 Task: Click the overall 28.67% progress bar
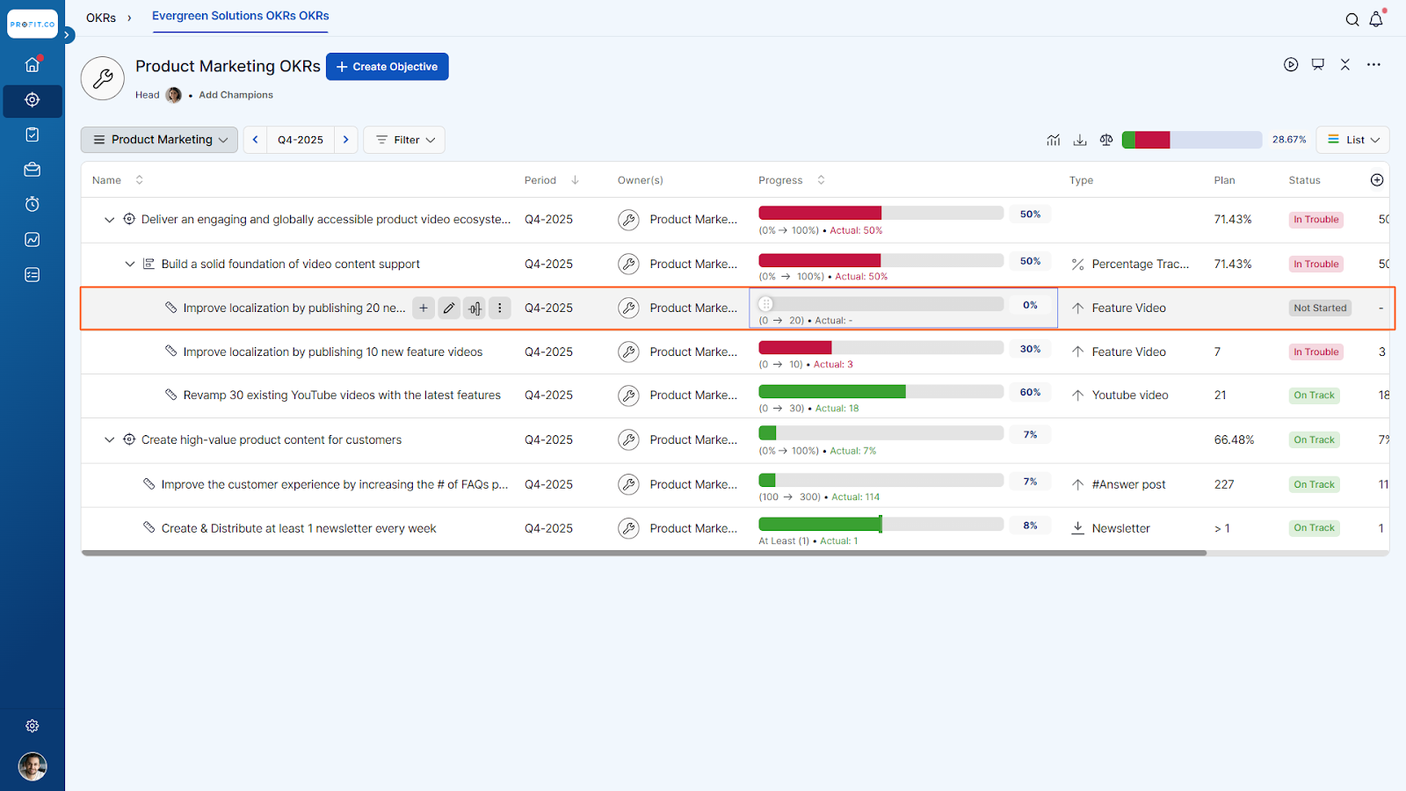pos(1192,140)
